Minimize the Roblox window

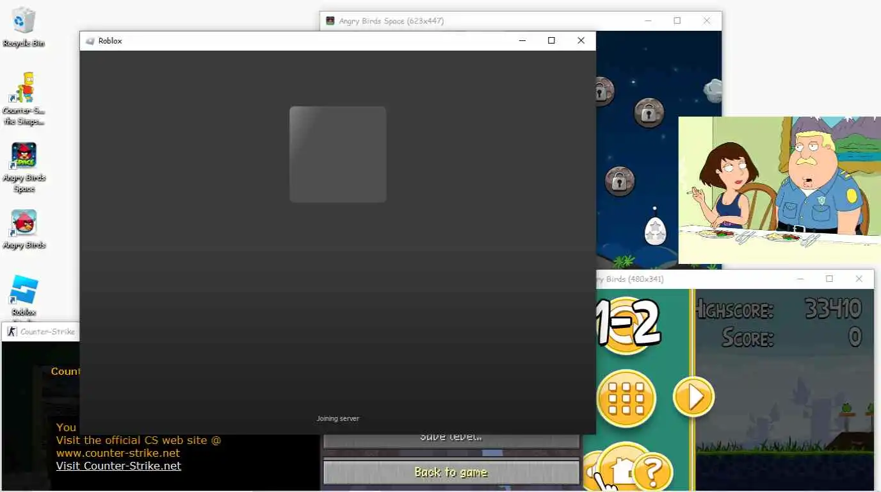tap(522, 40)
